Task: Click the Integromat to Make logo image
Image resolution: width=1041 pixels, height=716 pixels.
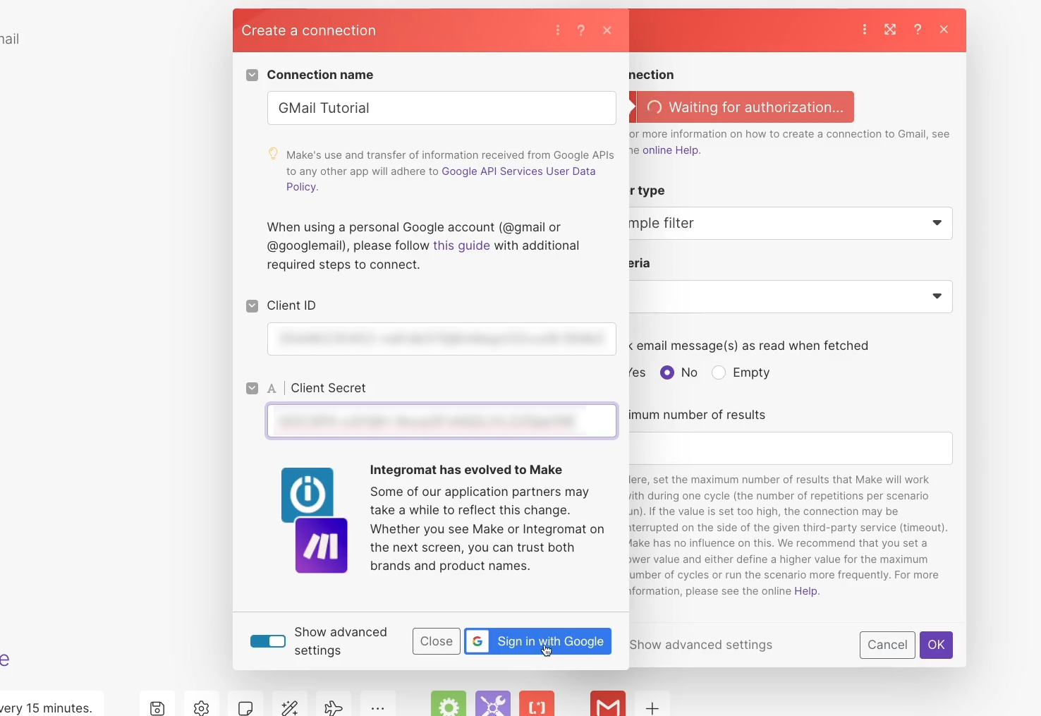Action: pyautogui.click(x=315, y=520)
